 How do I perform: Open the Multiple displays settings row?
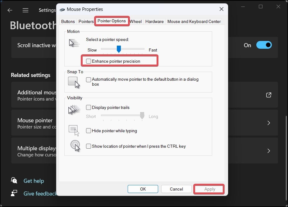pos(144,151)
